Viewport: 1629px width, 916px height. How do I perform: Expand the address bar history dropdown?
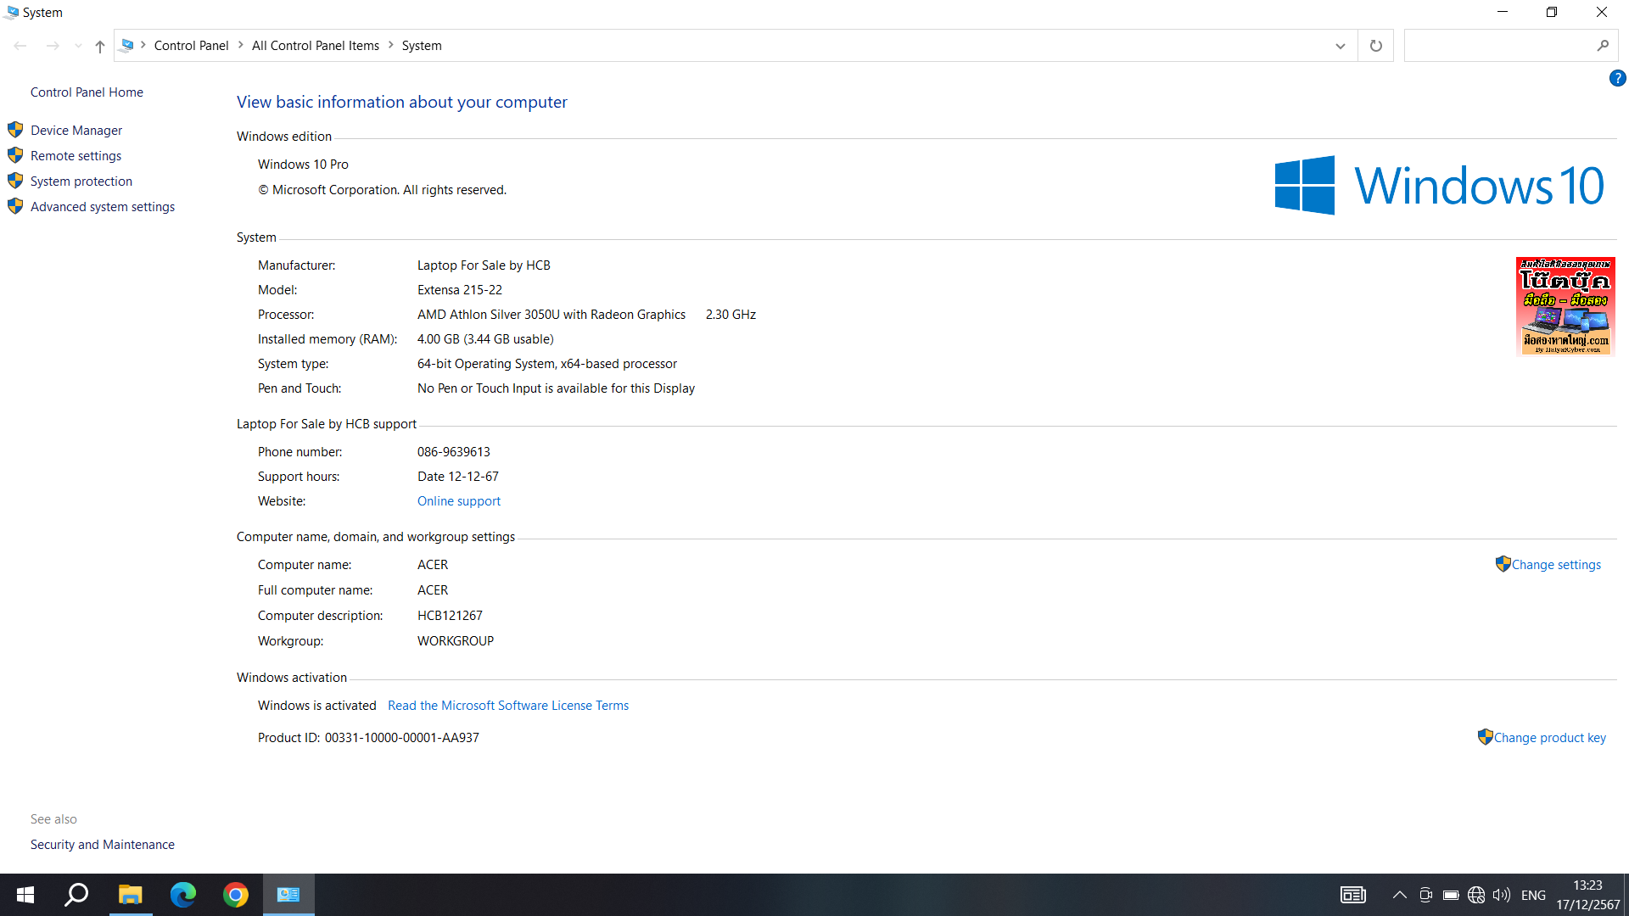click(x=1340, y=46)
